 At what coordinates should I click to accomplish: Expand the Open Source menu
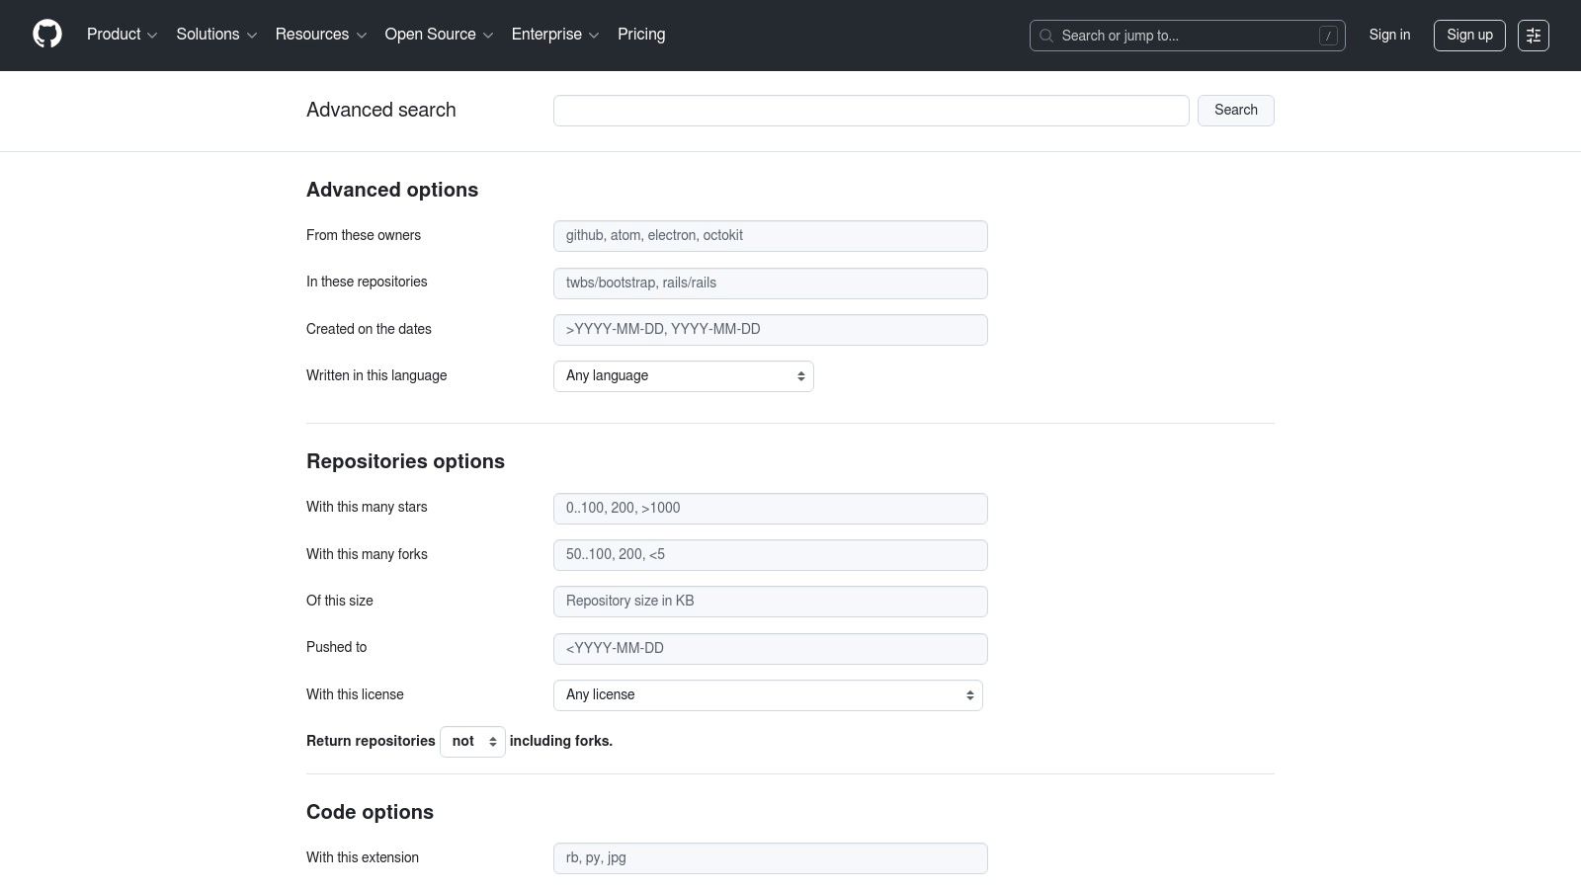(x=438, y=35)
